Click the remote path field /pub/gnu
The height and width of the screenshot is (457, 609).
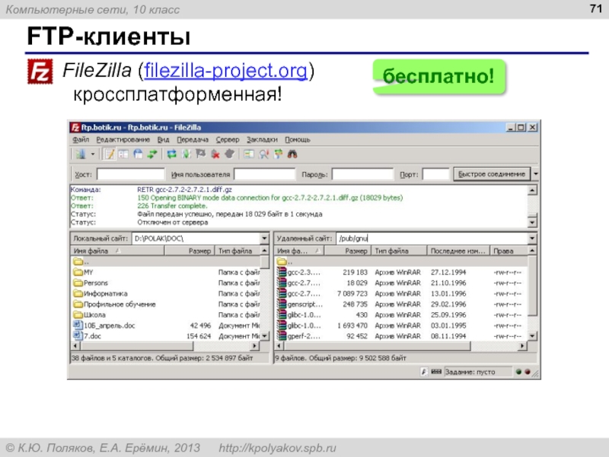[432, 238]
